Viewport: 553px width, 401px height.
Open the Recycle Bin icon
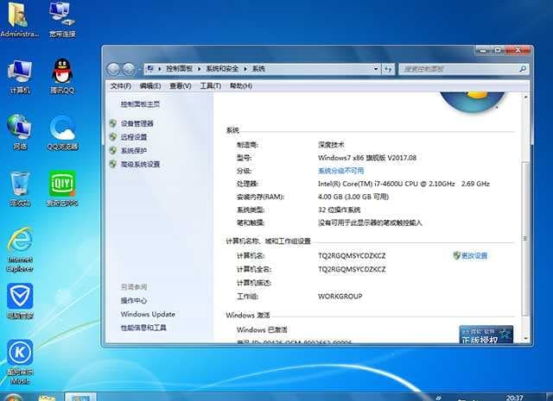coord(20,189)
